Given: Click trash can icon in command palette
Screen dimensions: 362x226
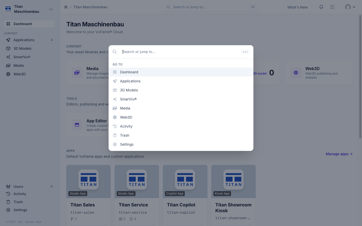Looking at the screenshot, I should click(x=115, y=135).
